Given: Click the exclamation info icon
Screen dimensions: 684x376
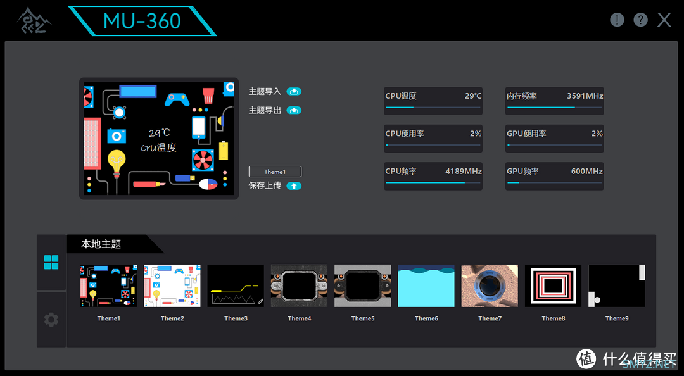Looking at the screenshot, I should coord(617,20).
